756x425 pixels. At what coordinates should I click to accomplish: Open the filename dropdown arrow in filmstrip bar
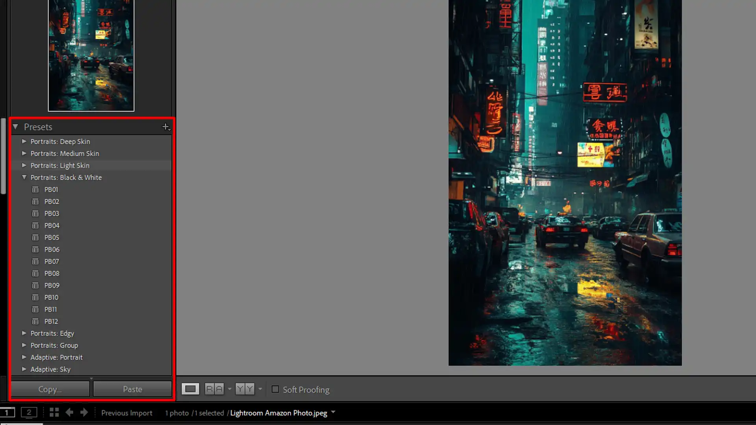click(x=333, y=412)
